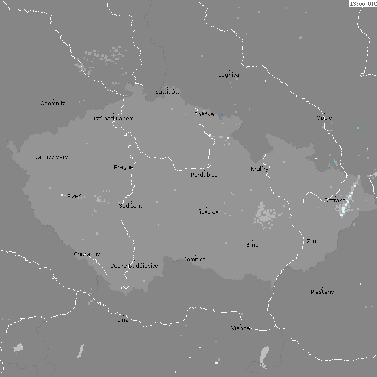Click the České Budějovice label
The width and height of the screenshot is (377, 377).
click(x=134, y=266)
